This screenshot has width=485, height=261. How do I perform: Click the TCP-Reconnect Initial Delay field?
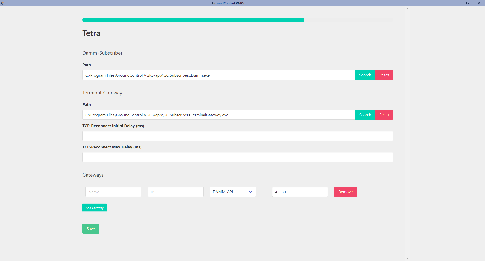point(237,136)
